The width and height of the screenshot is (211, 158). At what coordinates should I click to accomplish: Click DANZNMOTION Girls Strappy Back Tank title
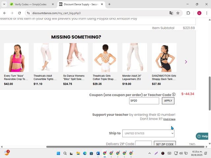click(x=164, y=77)
